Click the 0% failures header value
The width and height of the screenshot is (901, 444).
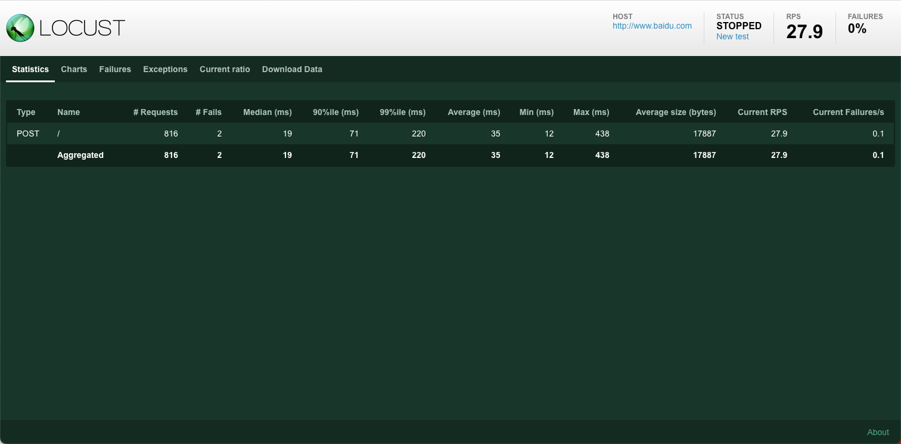pos(857,28)
